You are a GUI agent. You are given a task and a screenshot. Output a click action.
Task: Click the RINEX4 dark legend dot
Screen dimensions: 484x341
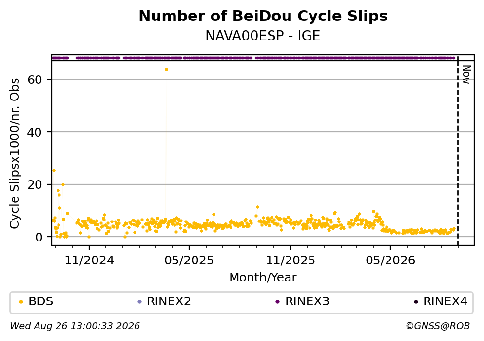click(x=416, y=302)
